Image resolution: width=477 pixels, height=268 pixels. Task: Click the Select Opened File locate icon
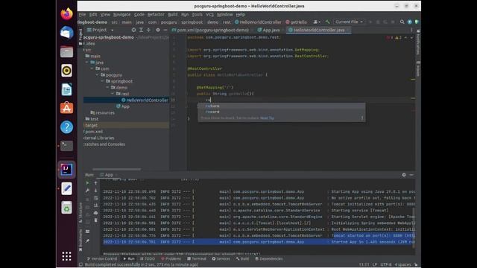pos(133,30)
